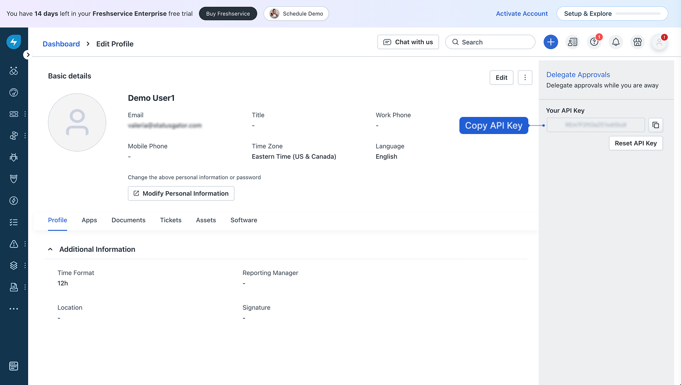Click the Buy Freshservice button
Image resolution: width=681 pixels, height=385 pixels.
pos(228,13)
